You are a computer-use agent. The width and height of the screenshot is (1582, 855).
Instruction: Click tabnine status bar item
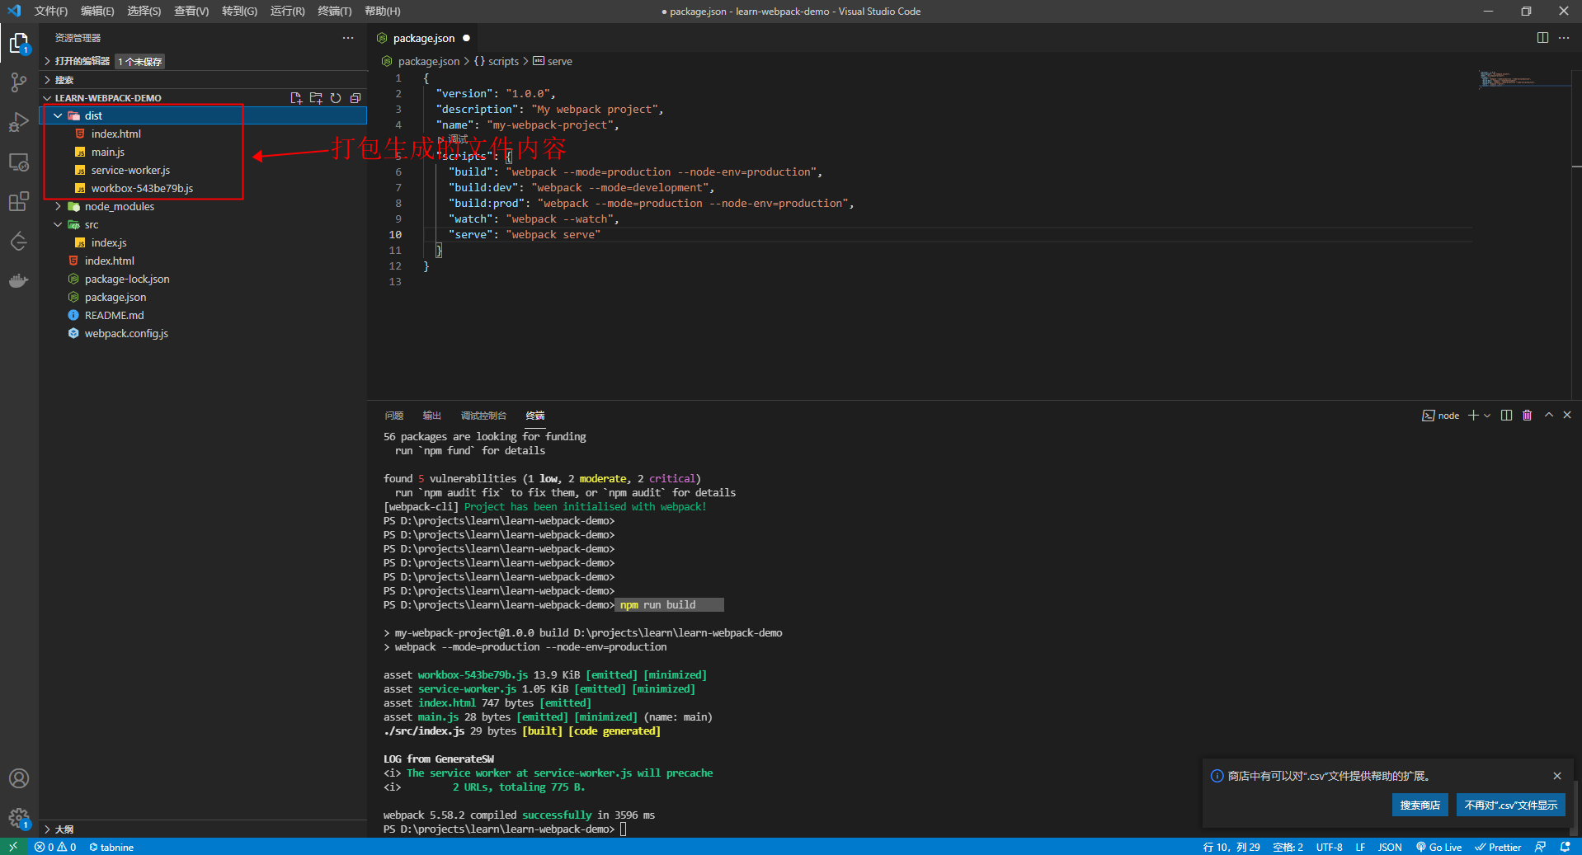tap(111, 847)
